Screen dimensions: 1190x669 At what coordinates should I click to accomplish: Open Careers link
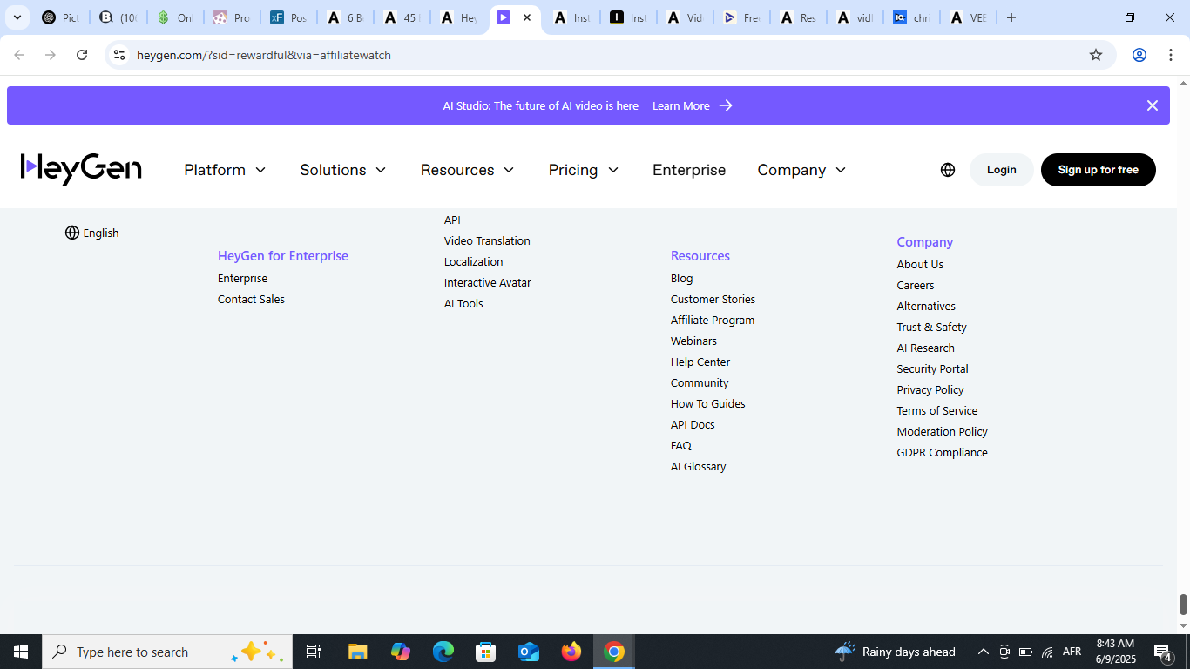[x=916, y=286]
